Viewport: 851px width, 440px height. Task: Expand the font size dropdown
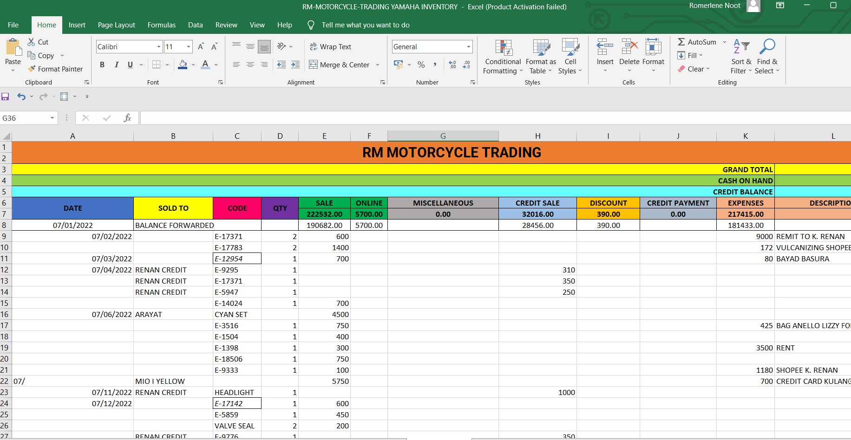(189, 46)
